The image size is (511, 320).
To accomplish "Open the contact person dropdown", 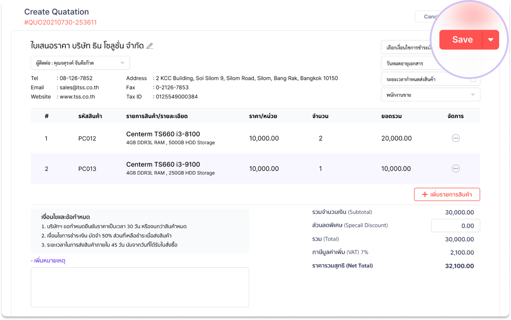I will coord(80,63).
